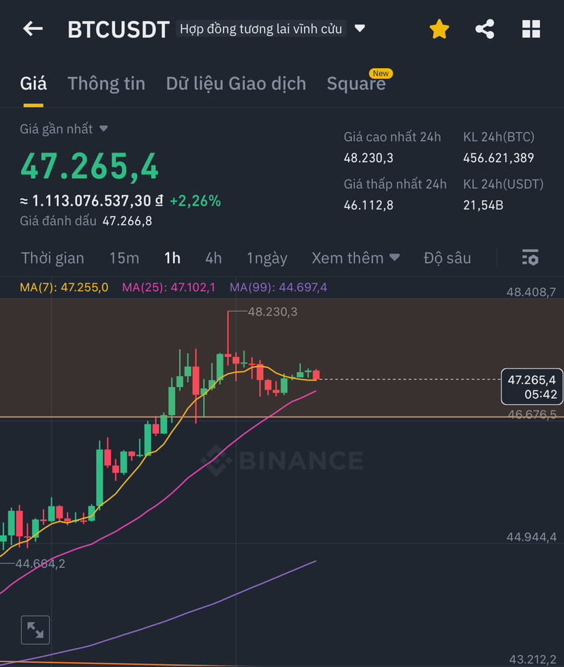Click the grid apps icon top right
This screenshot has height=667, width=564.
click(531, 29)
